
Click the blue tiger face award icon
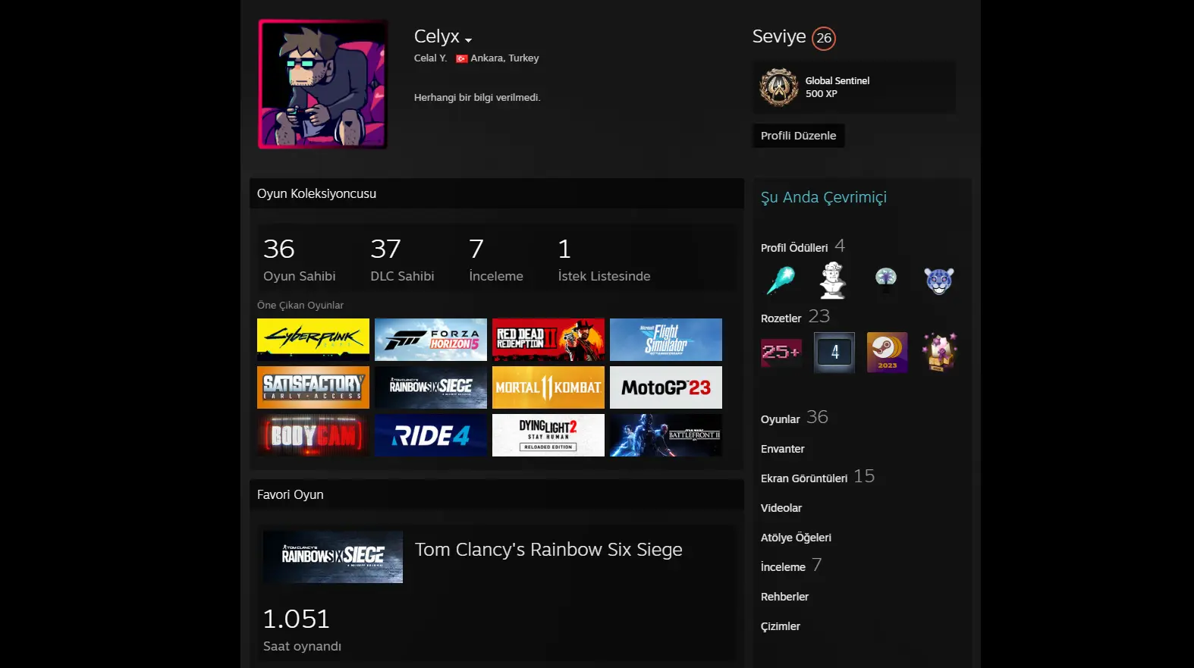click(939, 281)
